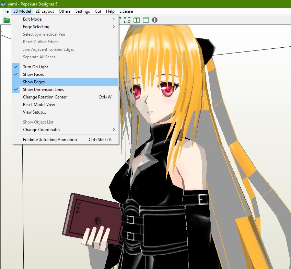Open the 2D Layout menu
The image size is (291, 269).
45,11
